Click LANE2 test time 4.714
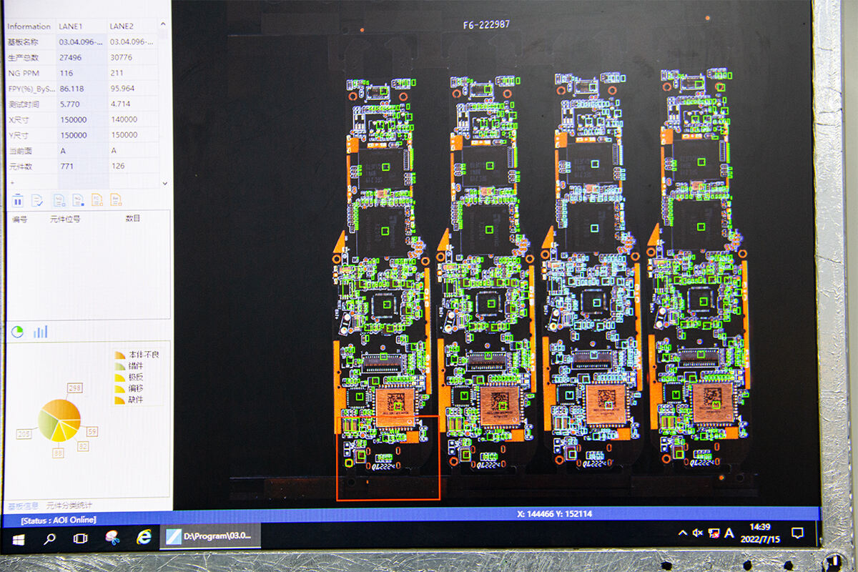 coord(120,104)
